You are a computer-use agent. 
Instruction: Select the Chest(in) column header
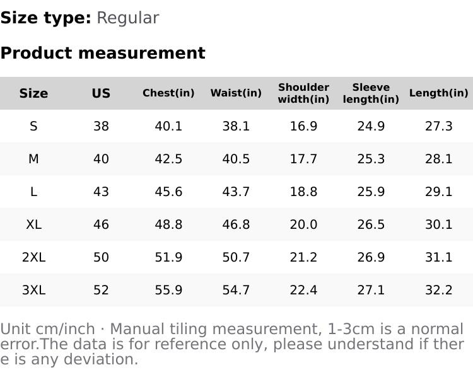coord(168,93)
